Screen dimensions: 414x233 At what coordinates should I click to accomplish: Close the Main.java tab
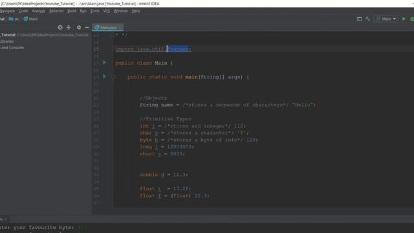[x=120, y=27]
